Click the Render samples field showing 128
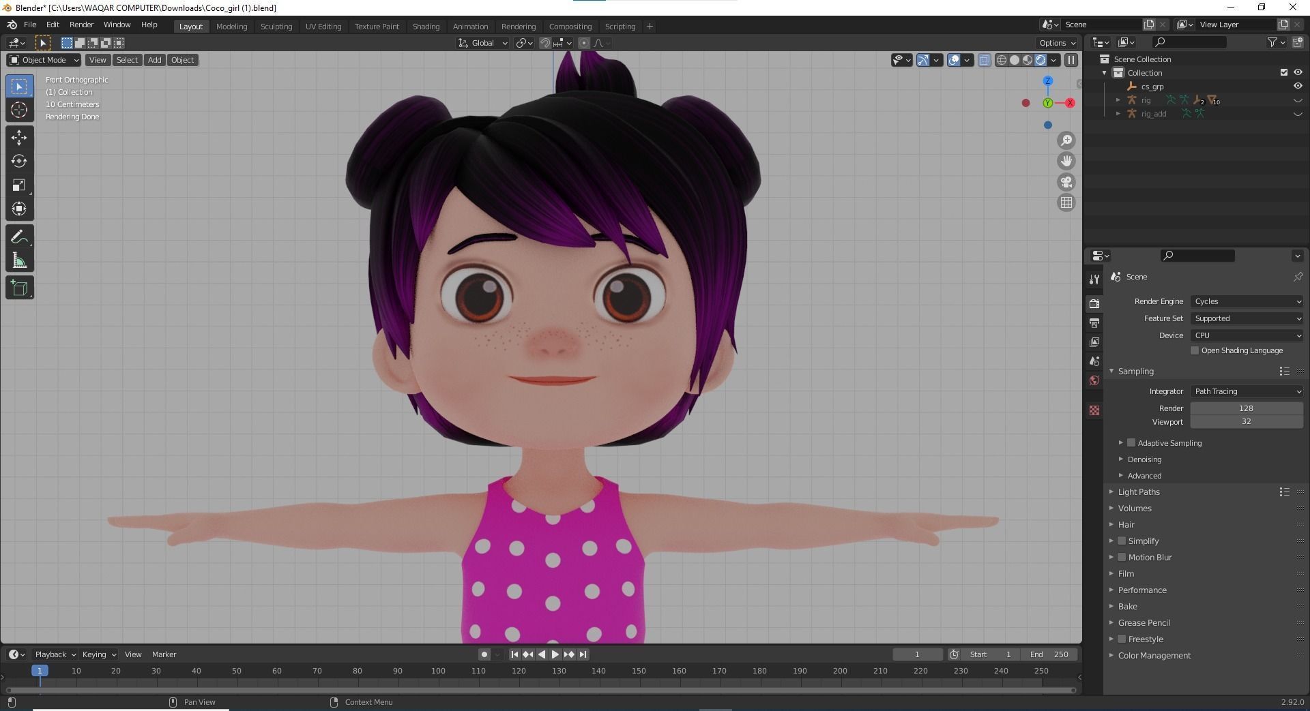The width and height of the screenshot is (1310, 711). 1246,408
